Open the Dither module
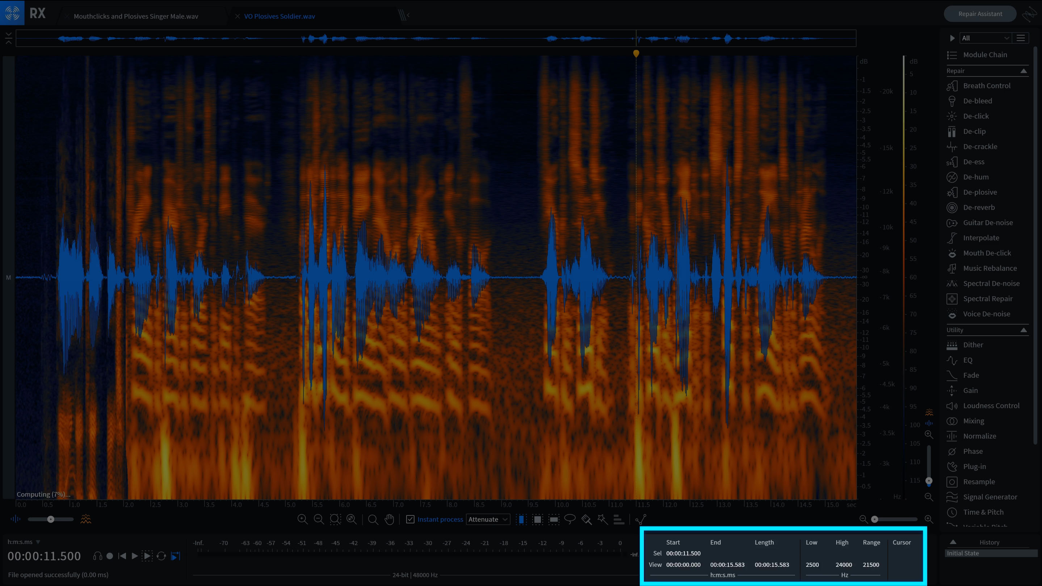This screenshot has width=1042, height=586. [x=965, y=345]
